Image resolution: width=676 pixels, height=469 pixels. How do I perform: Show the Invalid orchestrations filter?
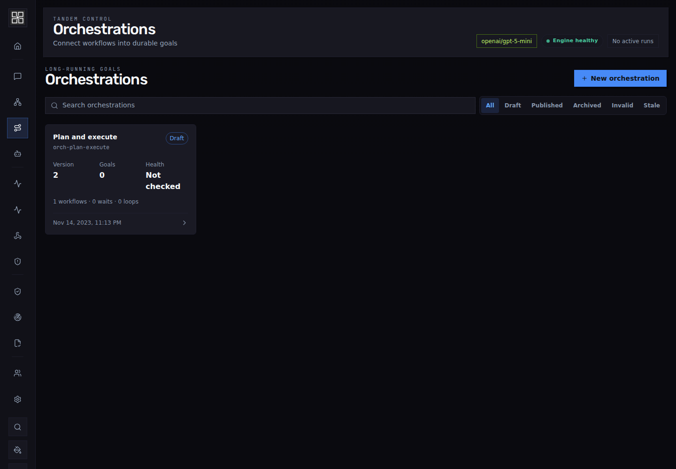[622, 106]
